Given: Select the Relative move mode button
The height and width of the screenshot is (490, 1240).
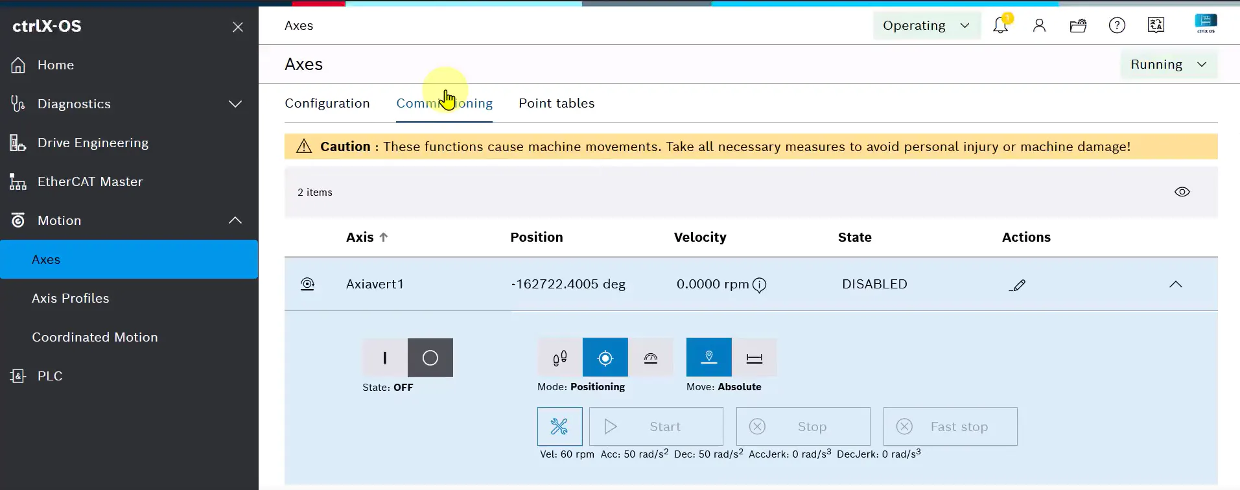Looking at the screenshot, I should pos(755,358).
